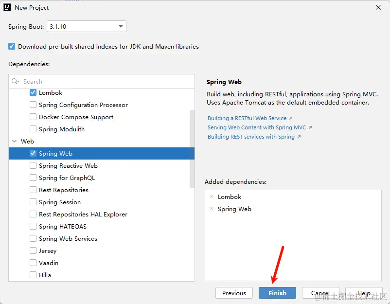Select the Spring HATEOAS row label

(63, 227)
